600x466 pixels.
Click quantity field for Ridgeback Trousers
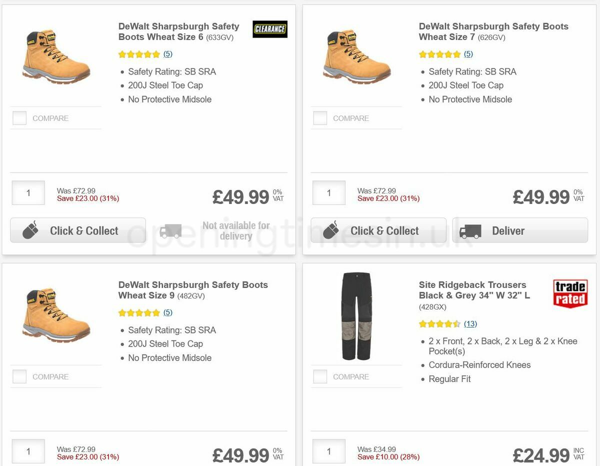[x=329, y=451]
